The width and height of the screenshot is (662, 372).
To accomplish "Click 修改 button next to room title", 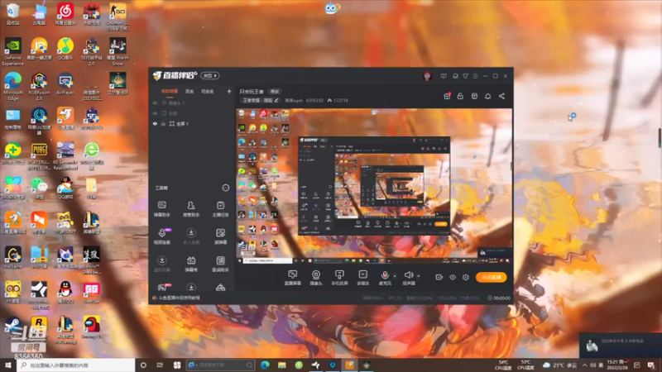I will 275,92.
